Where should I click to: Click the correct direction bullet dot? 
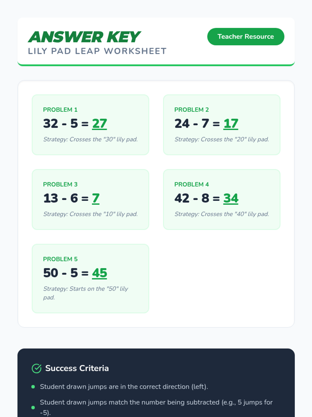[33, 387]
